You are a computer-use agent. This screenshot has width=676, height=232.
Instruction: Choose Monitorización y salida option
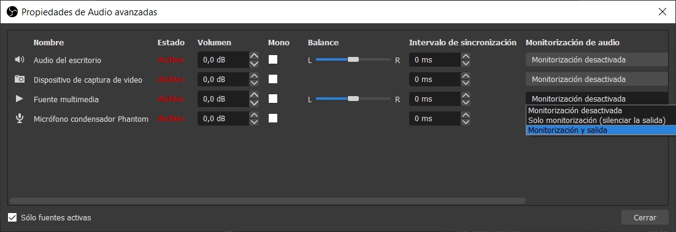pyautogui.click(x=601, y=130)
